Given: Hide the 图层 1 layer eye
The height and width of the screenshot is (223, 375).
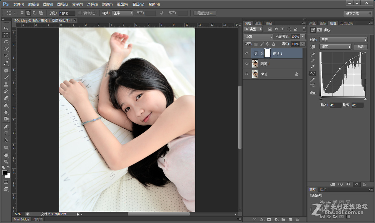Looking at the screenshot, I should (x=247, y=64).
